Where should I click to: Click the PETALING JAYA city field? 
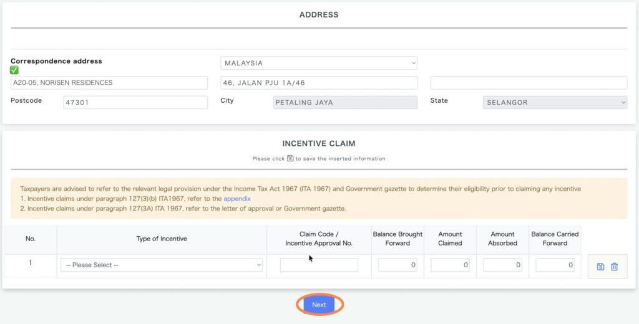tap(345, 103)
